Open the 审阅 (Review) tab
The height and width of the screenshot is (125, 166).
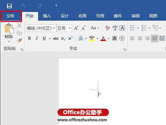point(136,16)
